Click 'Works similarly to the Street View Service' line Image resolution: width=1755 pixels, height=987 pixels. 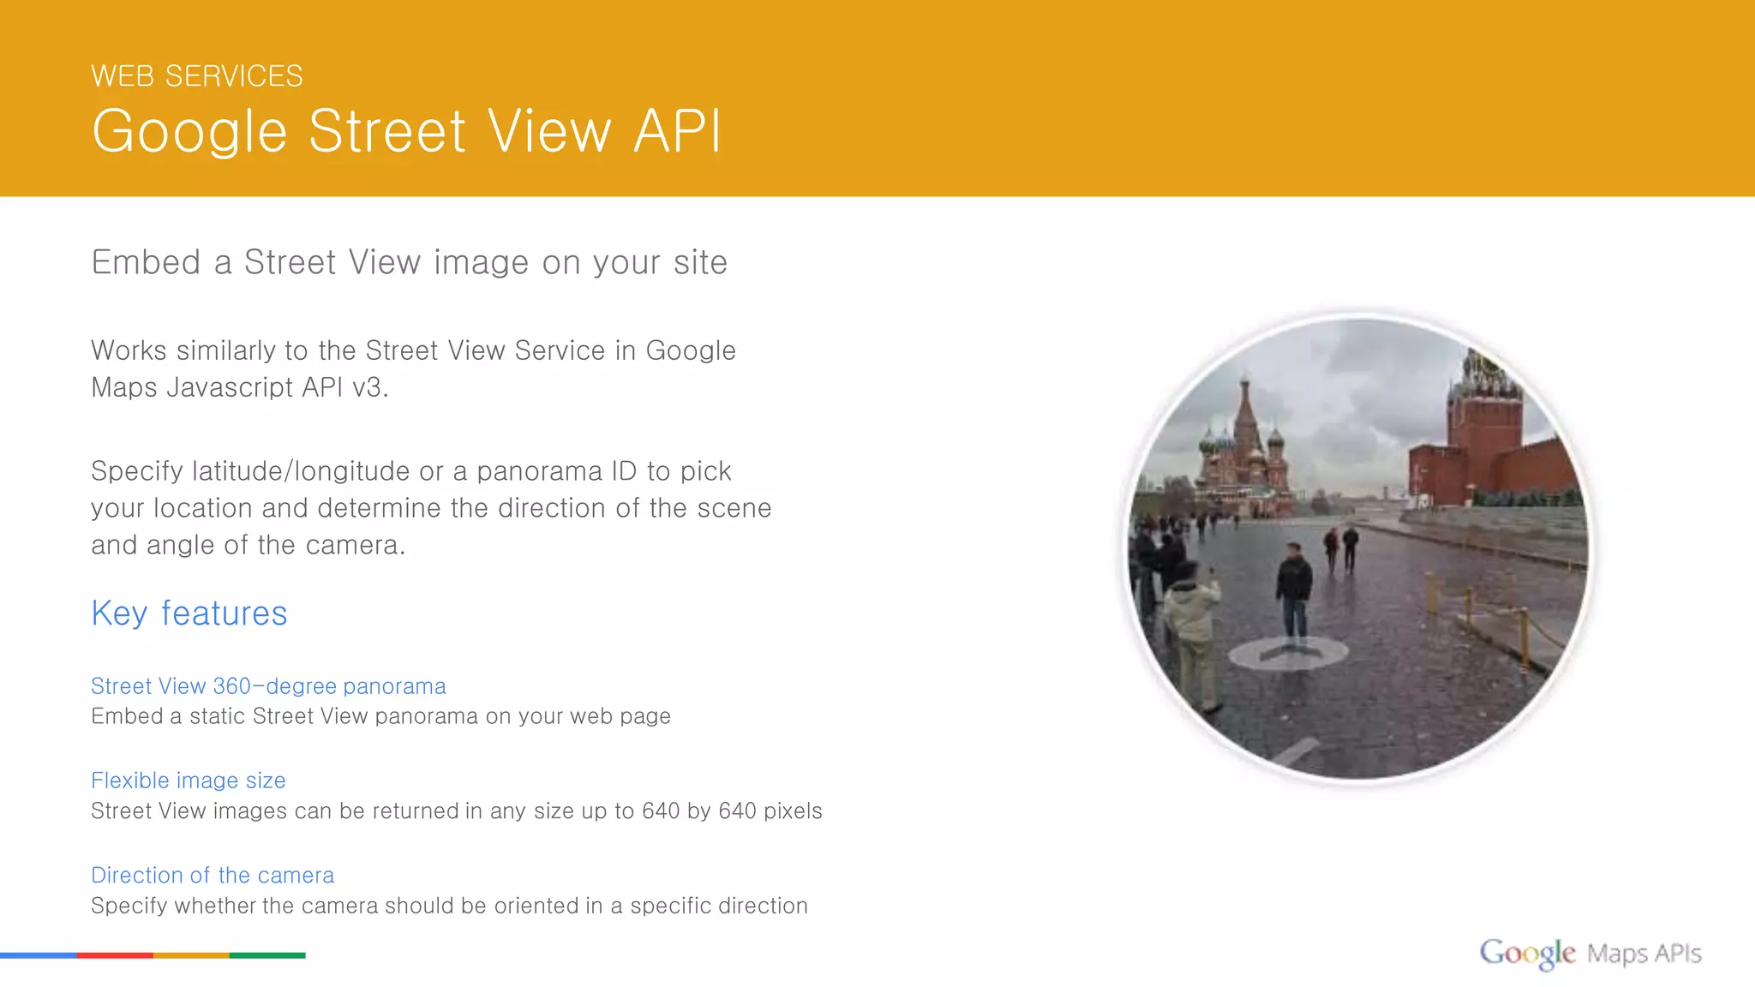point(414,350)
